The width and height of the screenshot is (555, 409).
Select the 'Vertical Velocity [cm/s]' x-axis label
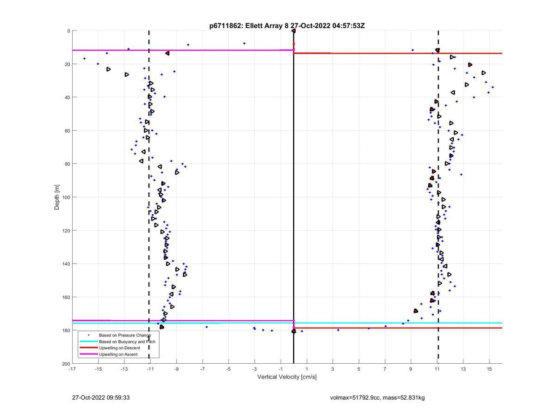pyautogui.click(x=287, y=377)
